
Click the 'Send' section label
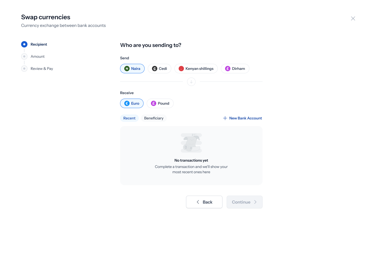pos(125,58)
